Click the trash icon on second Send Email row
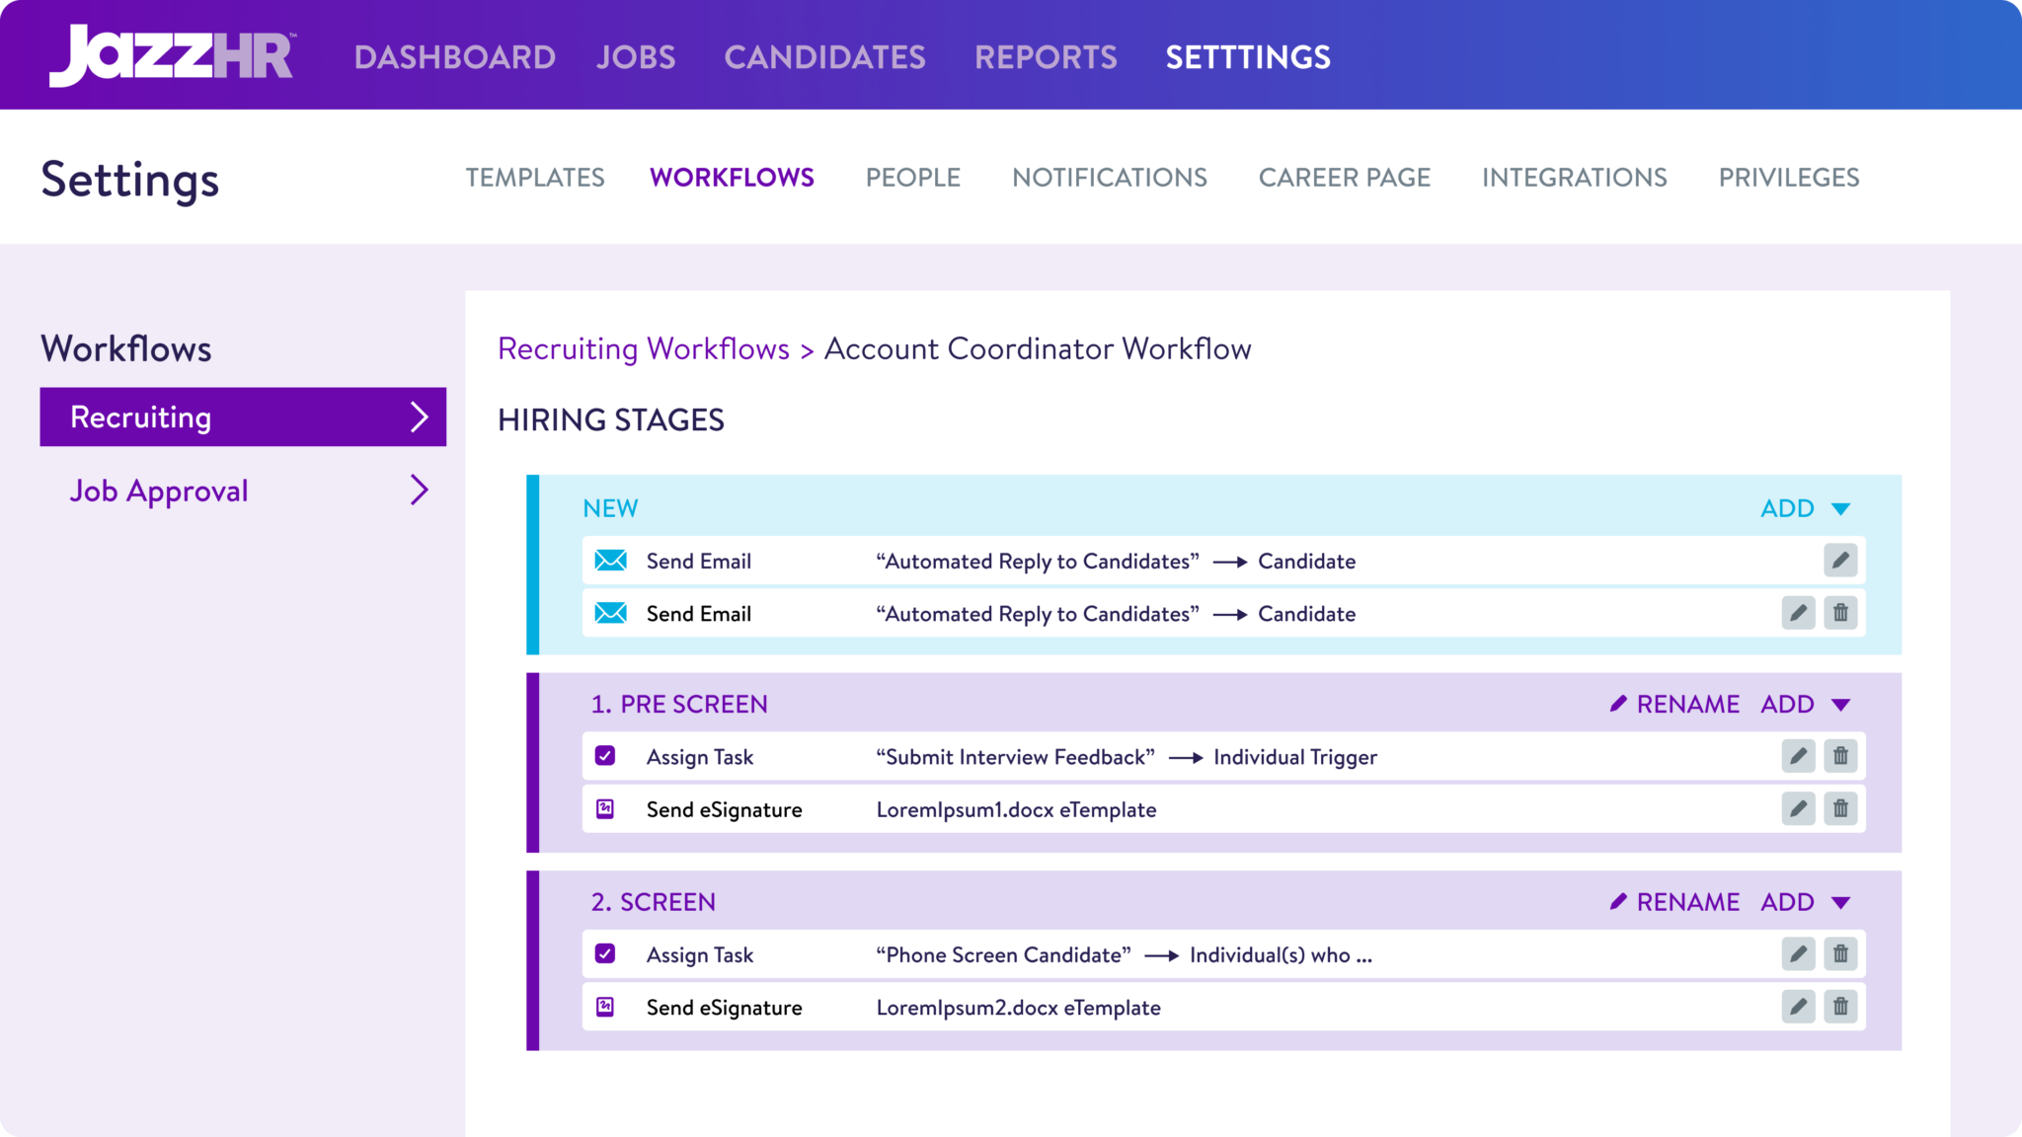The width and height of the screenshot is (2022, 1137). pyautogui.click(x=1840, y=613)
